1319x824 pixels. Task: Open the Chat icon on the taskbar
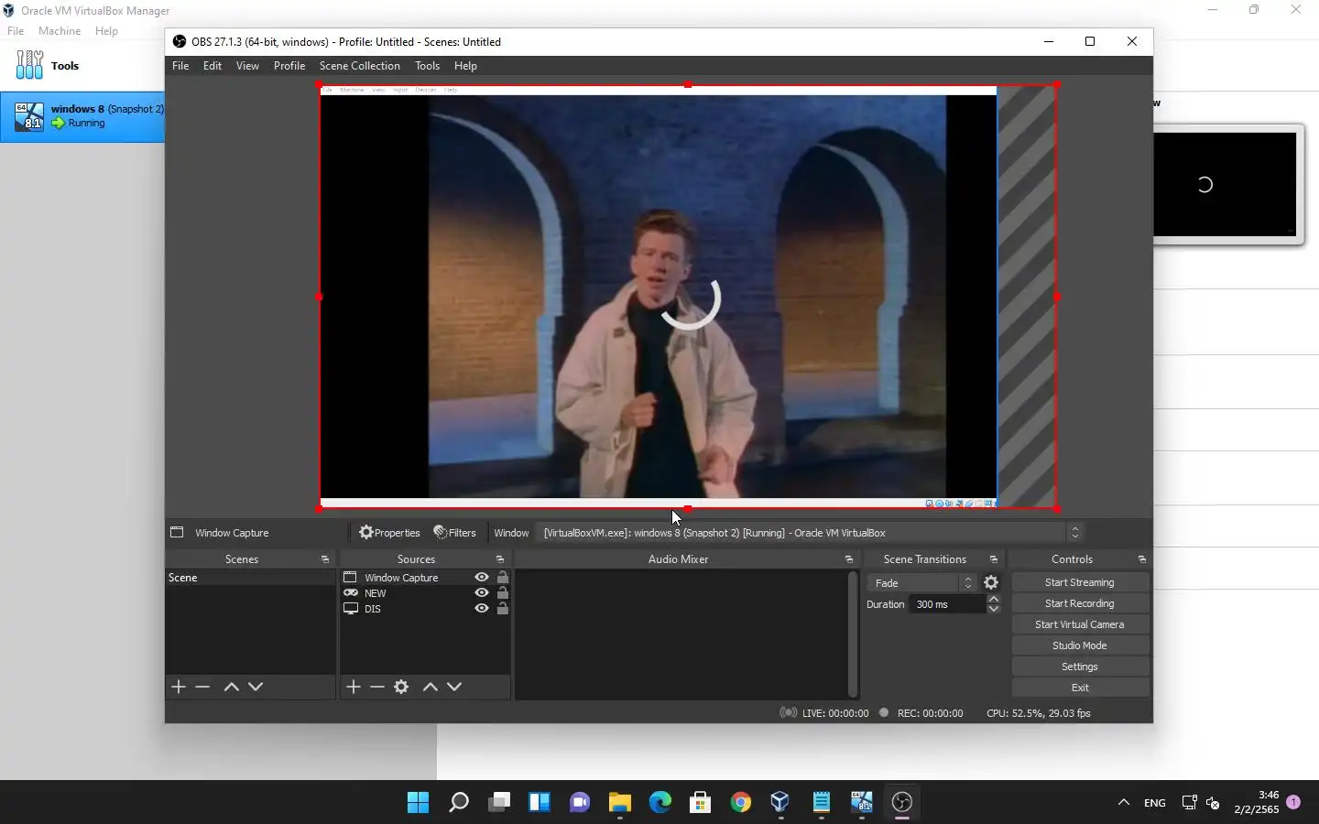(x=580, y=803)
